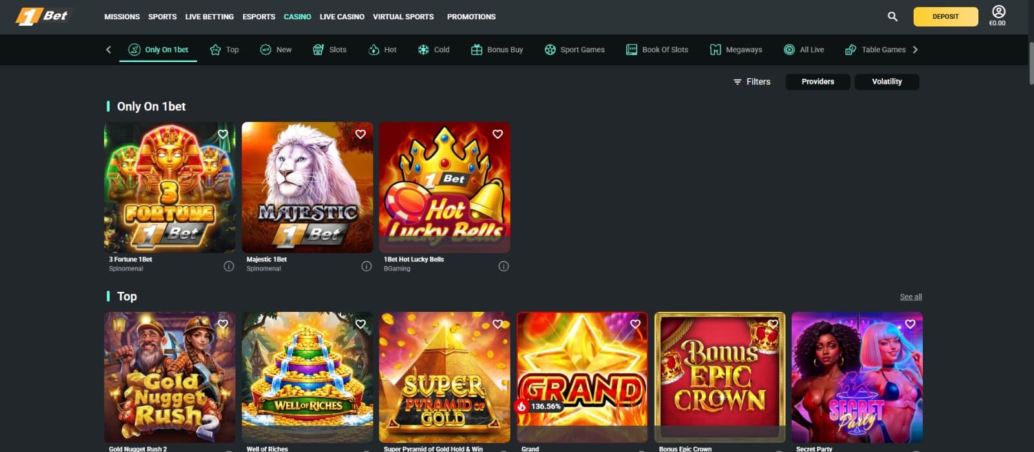Favorite 1Bet Hot Lucky Bells game
This screenshot has width=1034, height=452.
coord(498,134)
